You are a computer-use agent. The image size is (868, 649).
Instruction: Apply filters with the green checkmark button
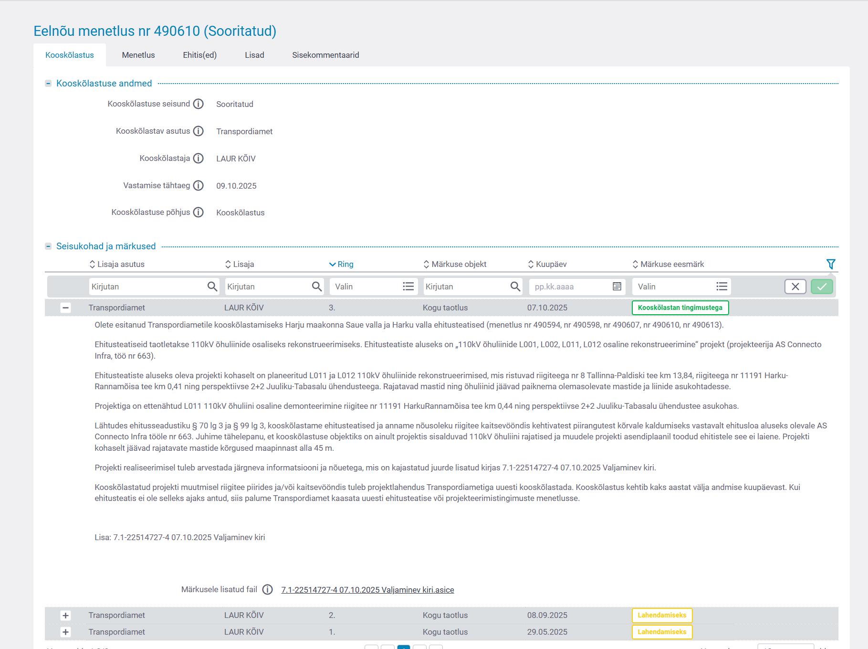(821, 287)
